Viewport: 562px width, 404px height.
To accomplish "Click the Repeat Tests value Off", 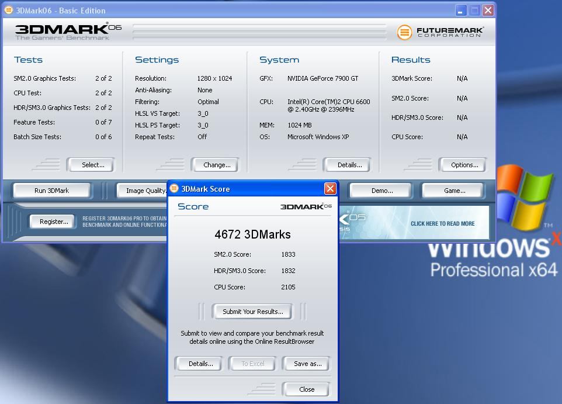I will point(202,137).
